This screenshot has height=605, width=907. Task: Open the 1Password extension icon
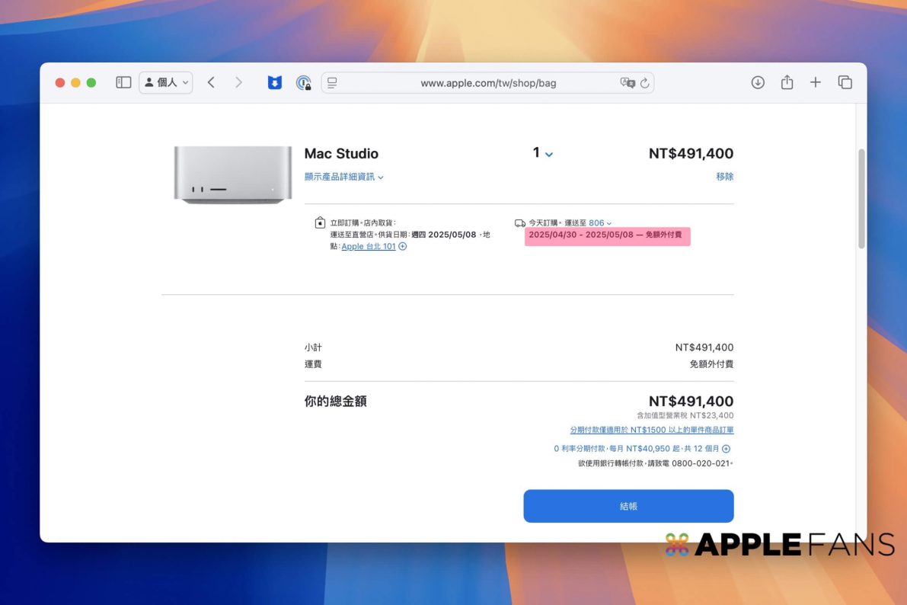tap(304, 82)
